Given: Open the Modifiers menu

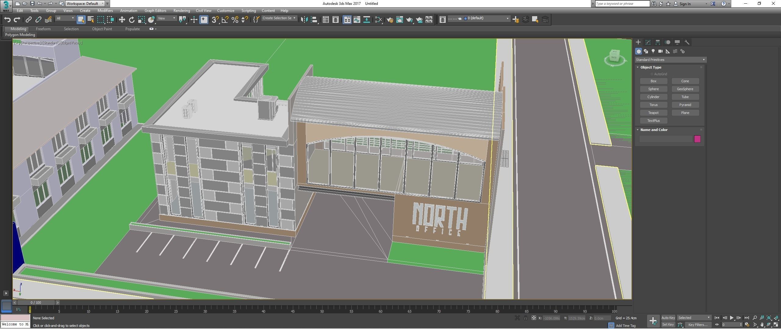Looking at the screenshot, I should click(x=105, y=11).
